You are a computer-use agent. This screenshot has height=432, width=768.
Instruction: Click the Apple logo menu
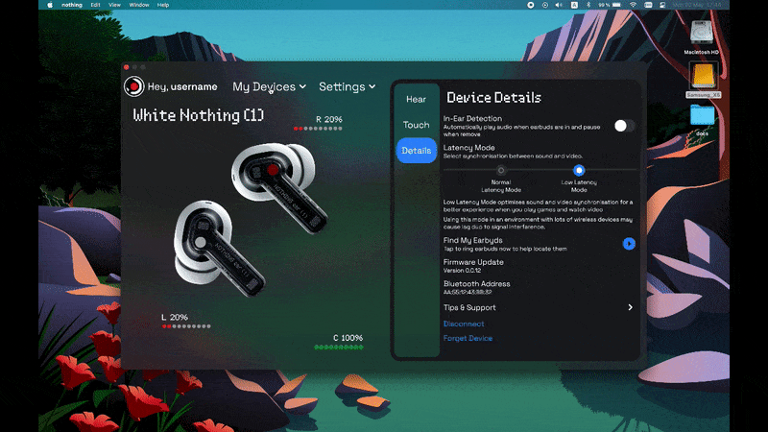pos(50,5)
